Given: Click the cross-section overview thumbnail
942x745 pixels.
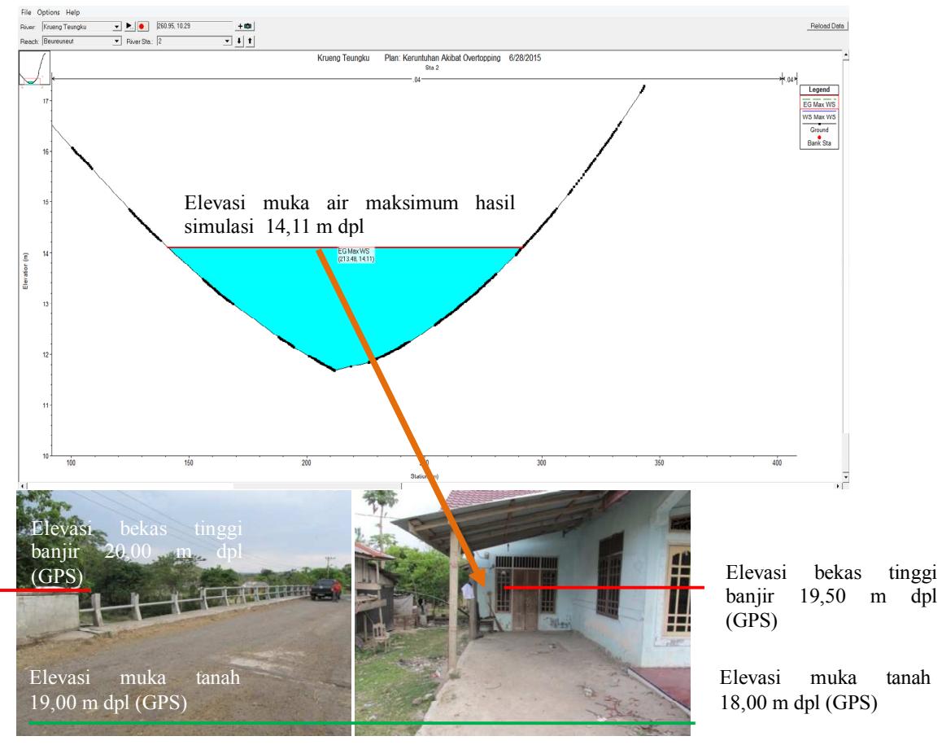Looking at the screenshot, I should pyautogui.click(x=34, y=68).
